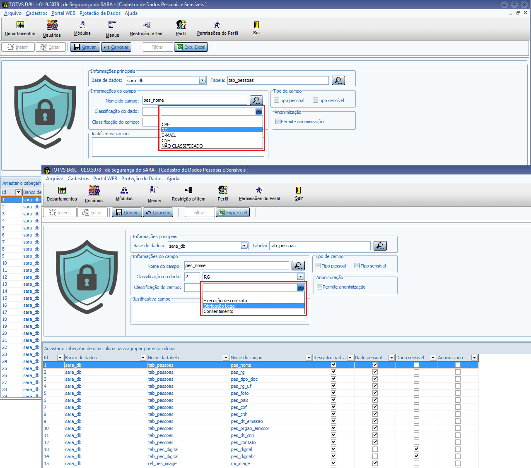Enable Permite anonimização in front window
The height and width of the screenshot is (468, 531).
pyautogui.click(x=319, y=287)
